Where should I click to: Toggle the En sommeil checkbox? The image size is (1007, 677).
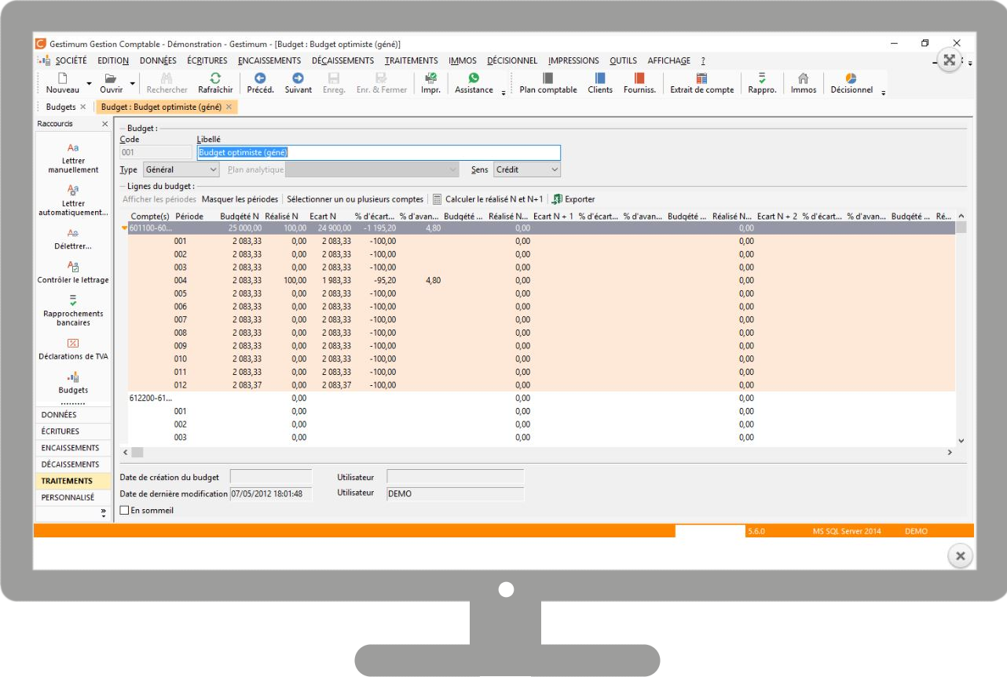(124, 511)
